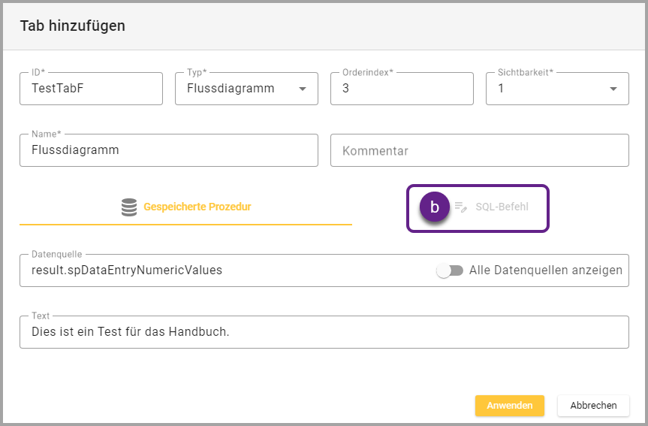
Task: Click the "Tab hinzufügen" dialog title
Action: (73, 26)
